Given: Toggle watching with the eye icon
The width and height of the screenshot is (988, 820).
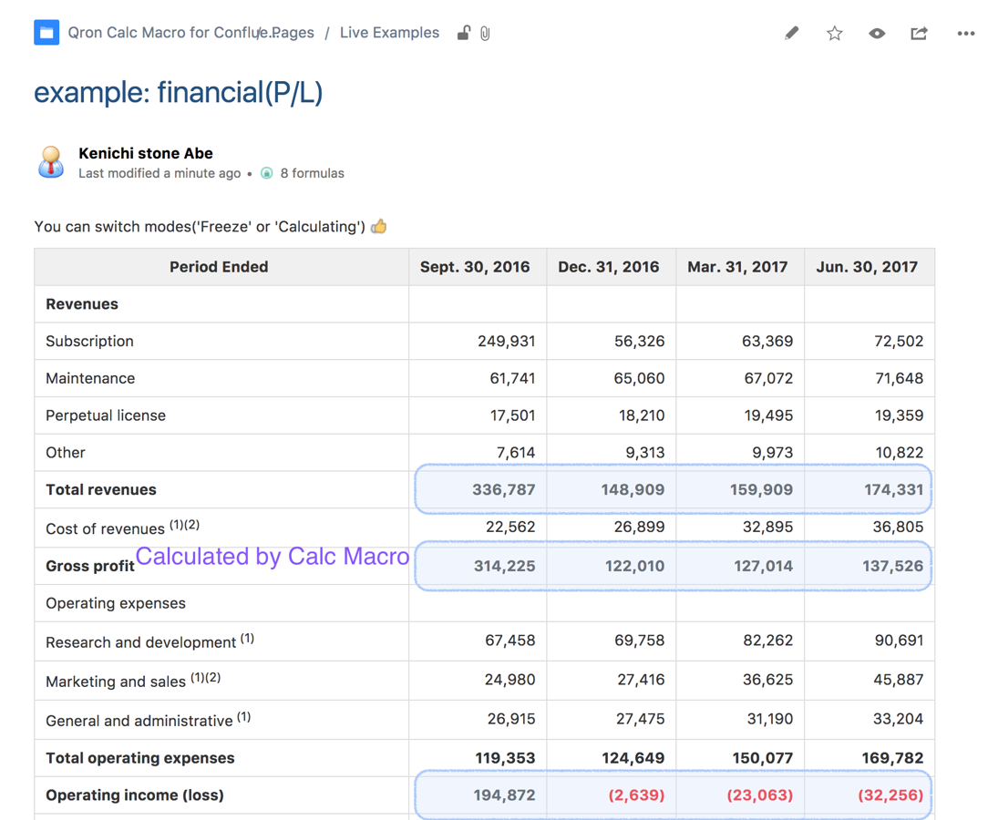Looking at the screenshot, I should pos(877,34).
